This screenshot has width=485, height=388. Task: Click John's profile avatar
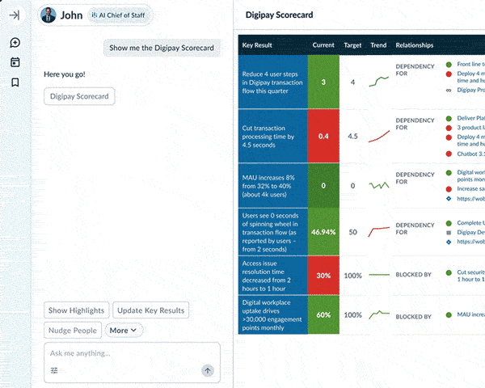coord(48,15)
